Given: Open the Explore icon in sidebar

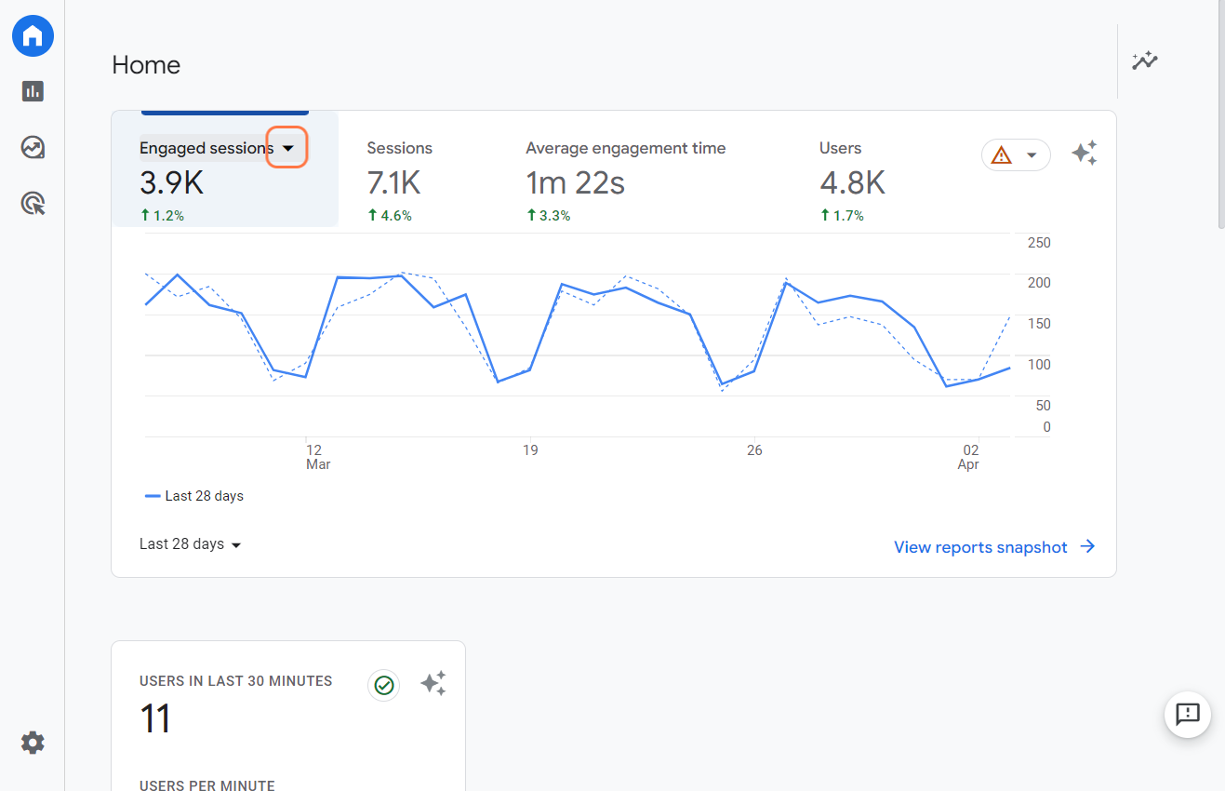Looking at the screenshot, I should coord(33,147).
